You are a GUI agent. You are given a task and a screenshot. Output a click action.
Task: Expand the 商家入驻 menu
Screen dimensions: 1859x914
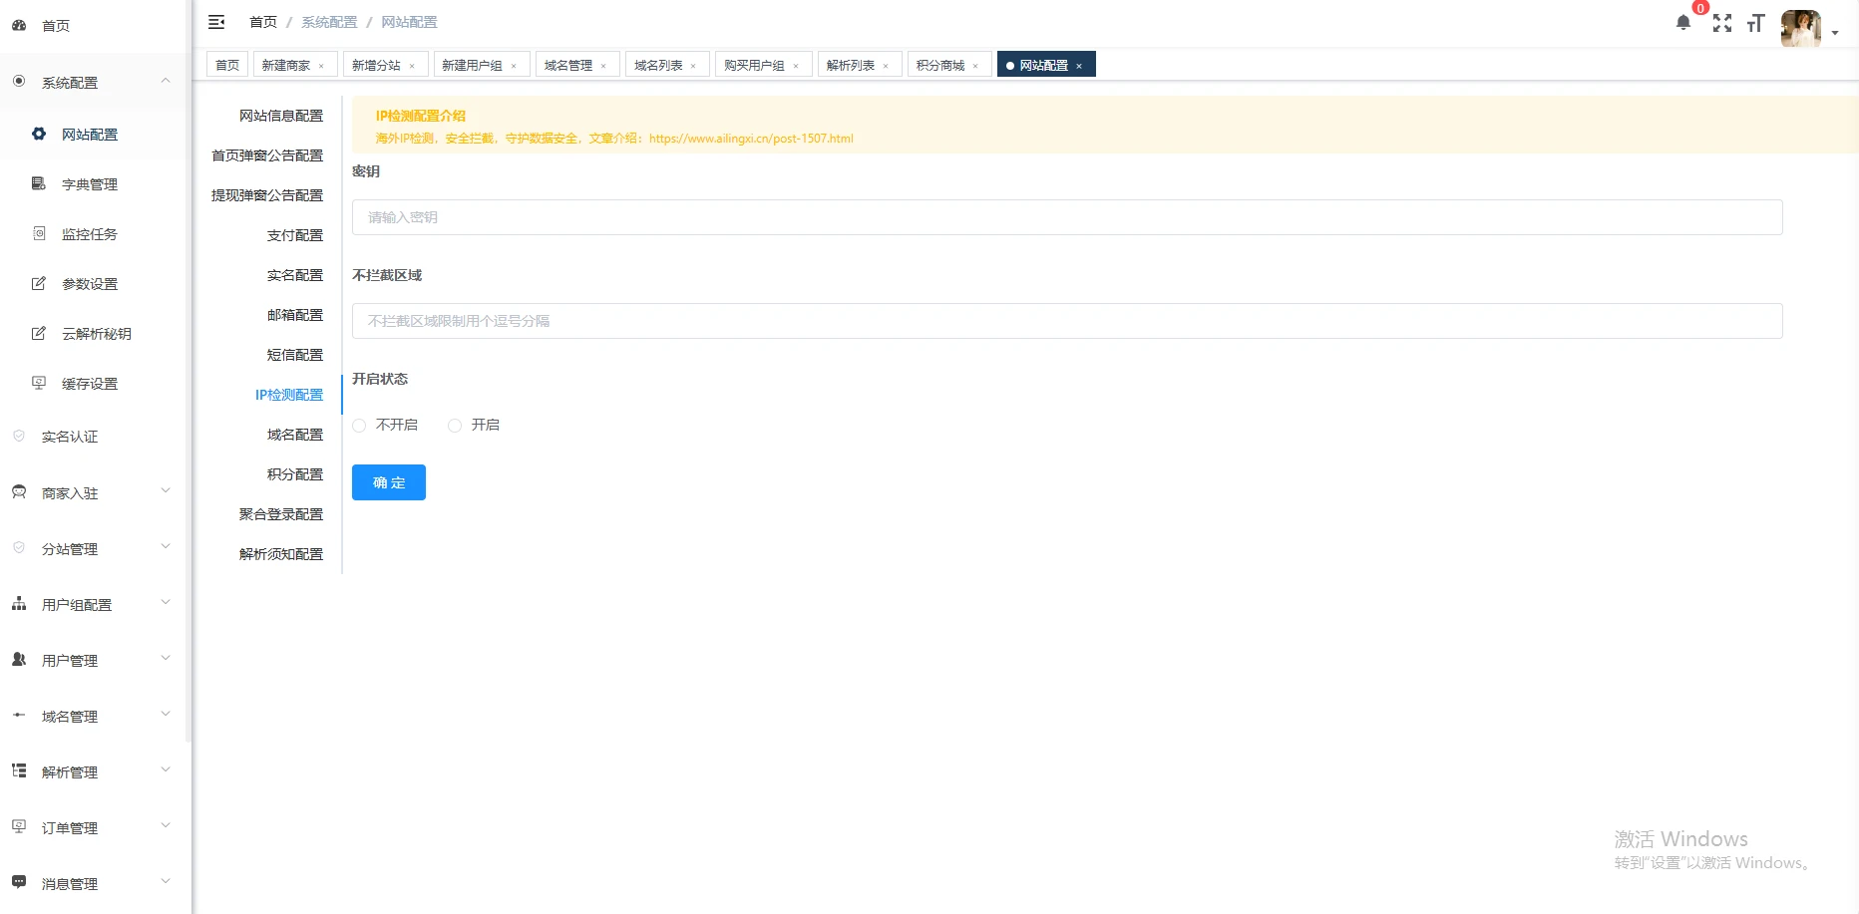coord(90,492)
